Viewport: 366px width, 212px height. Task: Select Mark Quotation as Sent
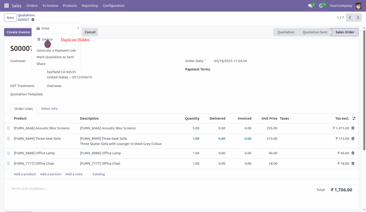(x=55, y=57)
